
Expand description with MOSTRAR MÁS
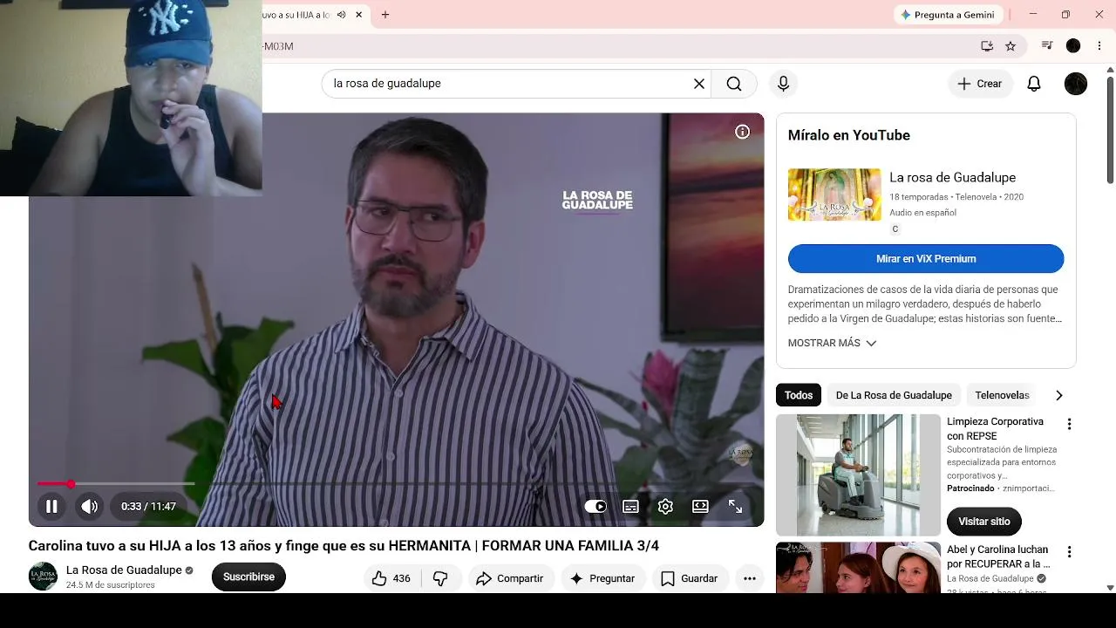click(x=832, y=344)
